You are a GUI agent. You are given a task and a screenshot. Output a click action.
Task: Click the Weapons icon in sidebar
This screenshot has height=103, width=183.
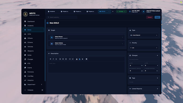click(x=25, y=51)
